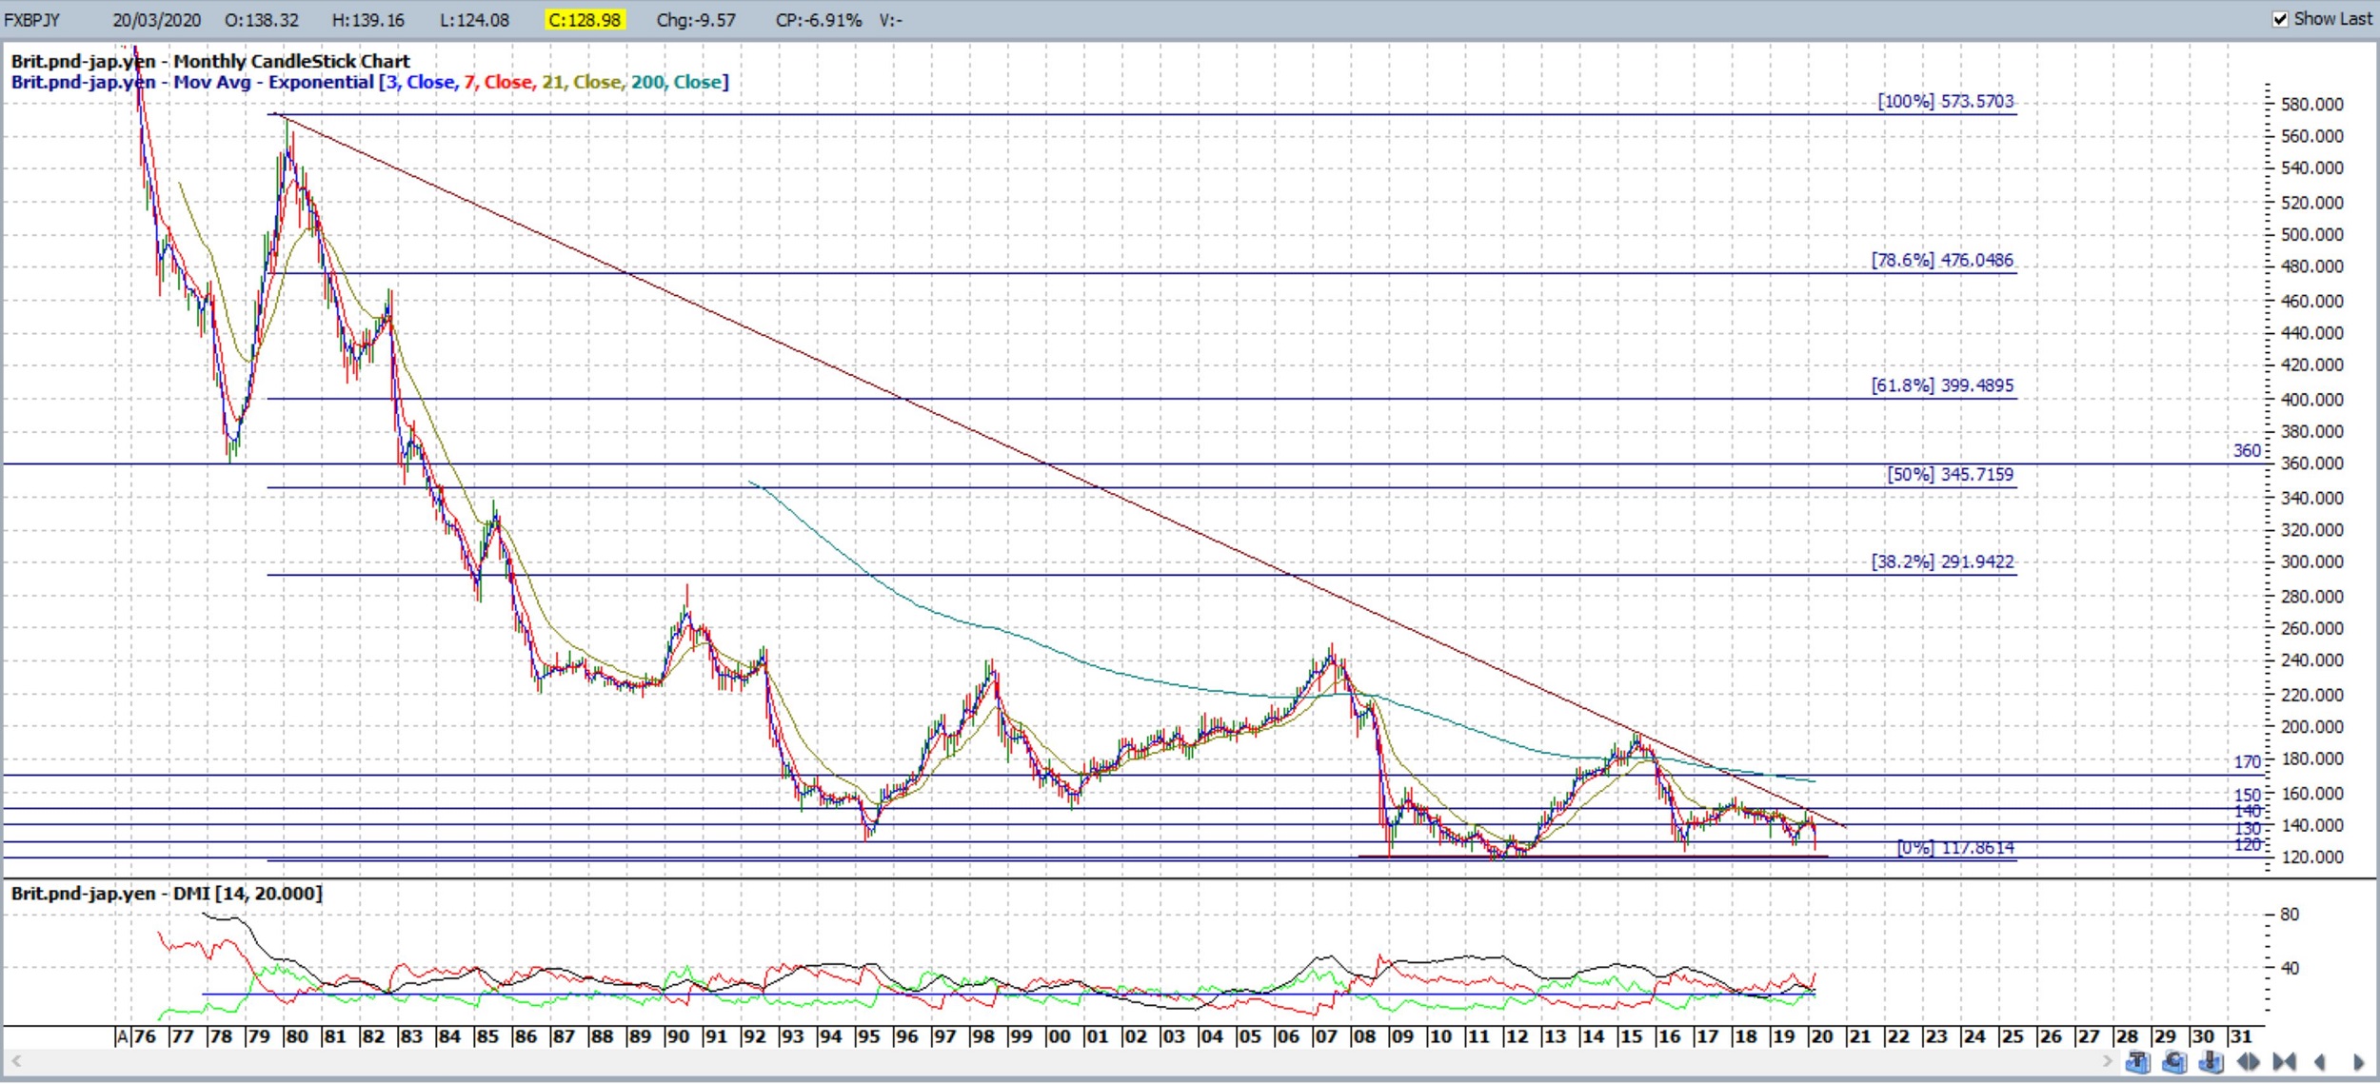
Task: Click the blue '!' chart toolbar icon
Action: [2211, 1061]
